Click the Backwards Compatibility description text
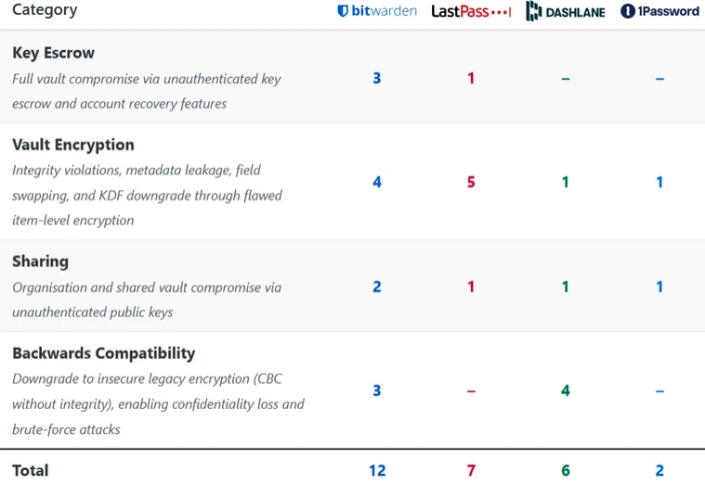705x484 pixels. pos(158,403)
